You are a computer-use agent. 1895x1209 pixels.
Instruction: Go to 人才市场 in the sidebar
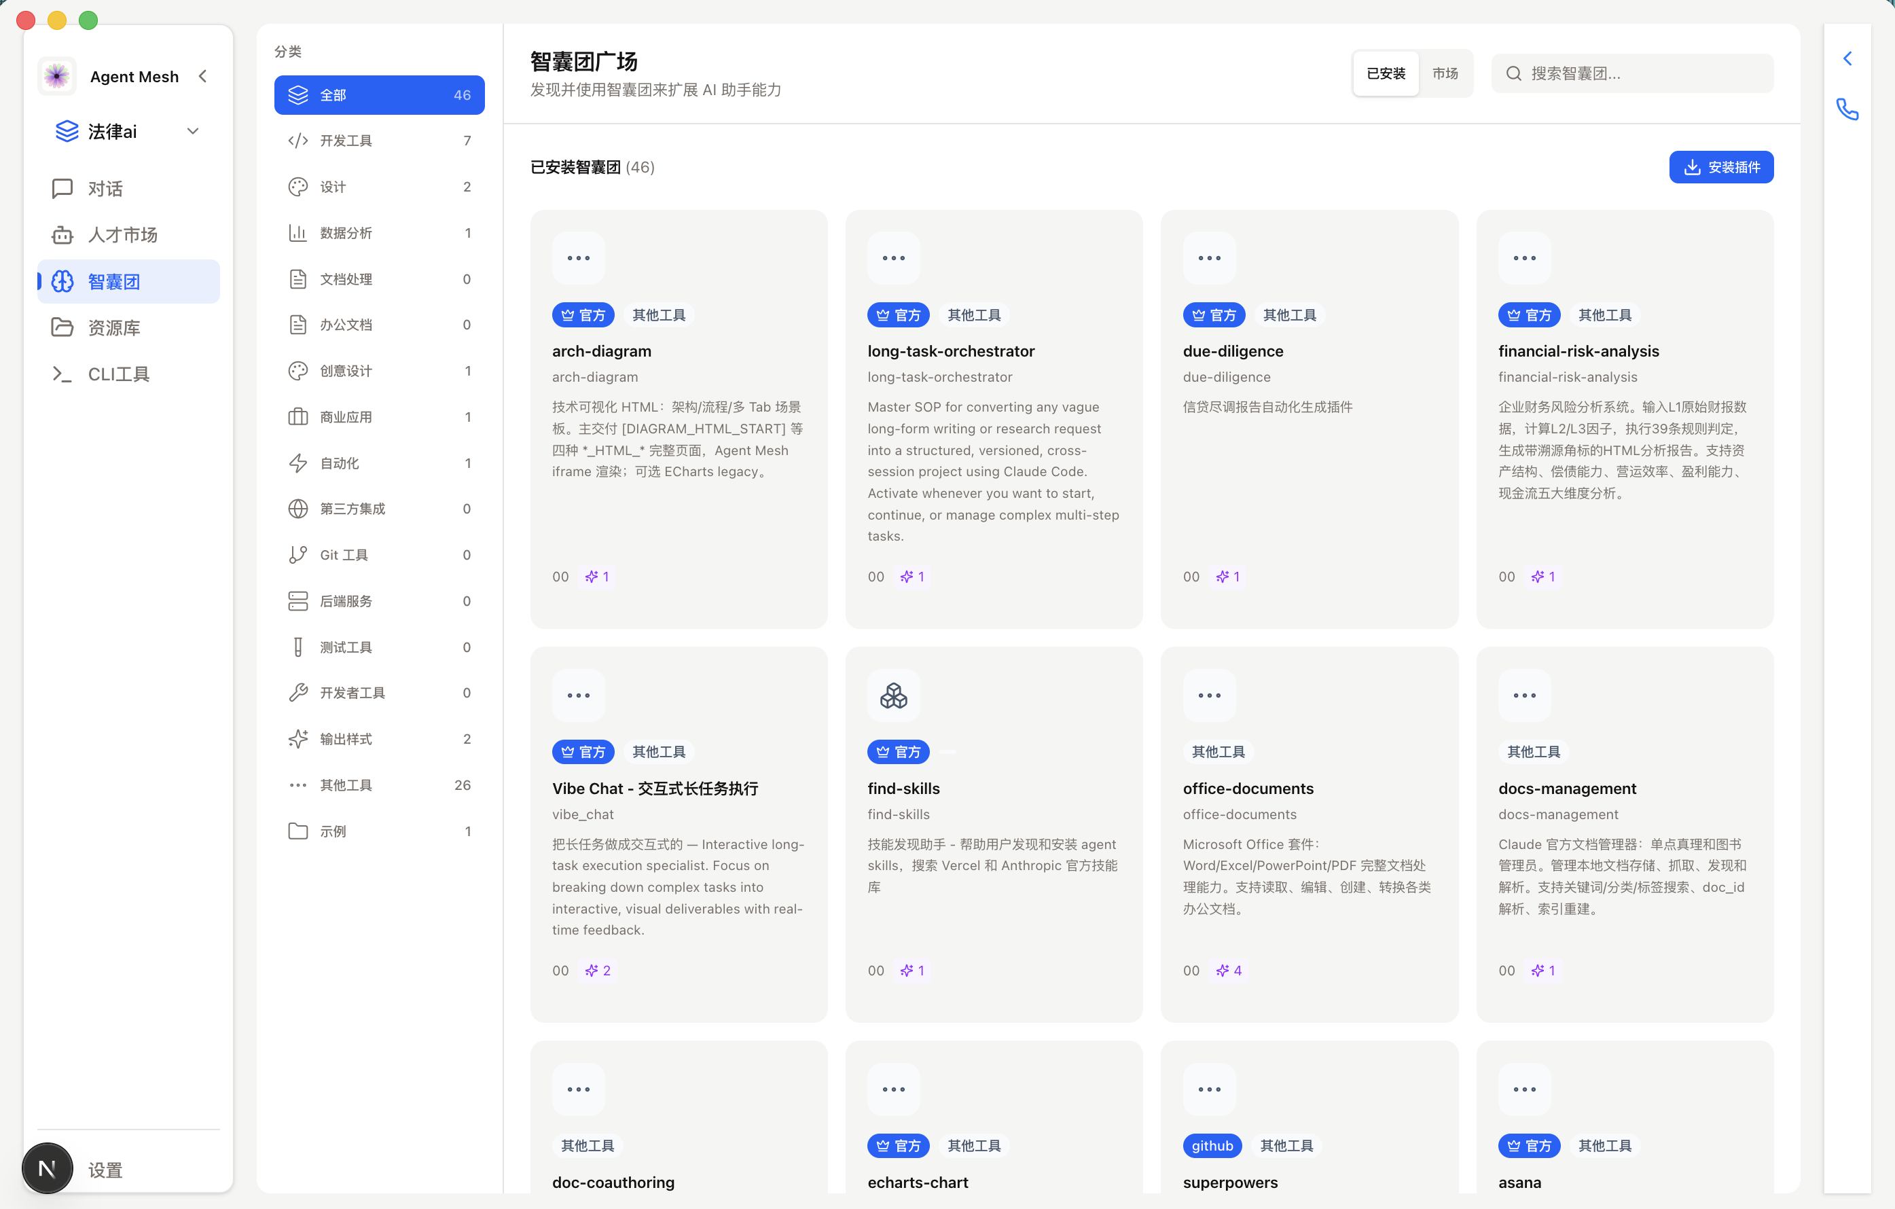[128, 234]
